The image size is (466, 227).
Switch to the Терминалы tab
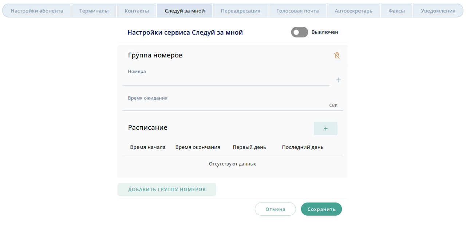pyautogui.click(x=94, y=11)
